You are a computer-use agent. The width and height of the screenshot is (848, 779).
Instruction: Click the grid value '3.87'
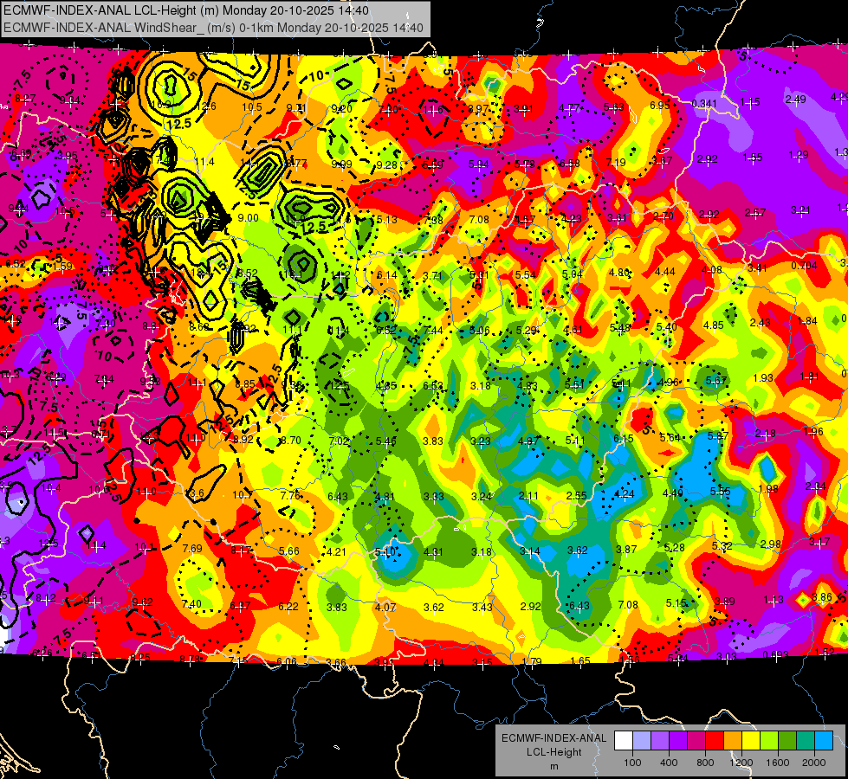click(626, 550)
